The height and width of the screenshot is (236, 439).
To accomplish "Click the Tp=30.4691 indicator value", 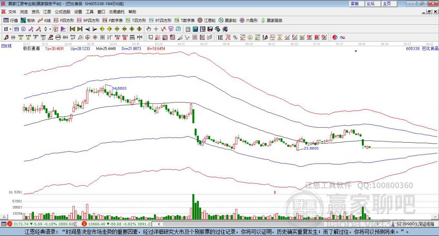I will [54, 48].
